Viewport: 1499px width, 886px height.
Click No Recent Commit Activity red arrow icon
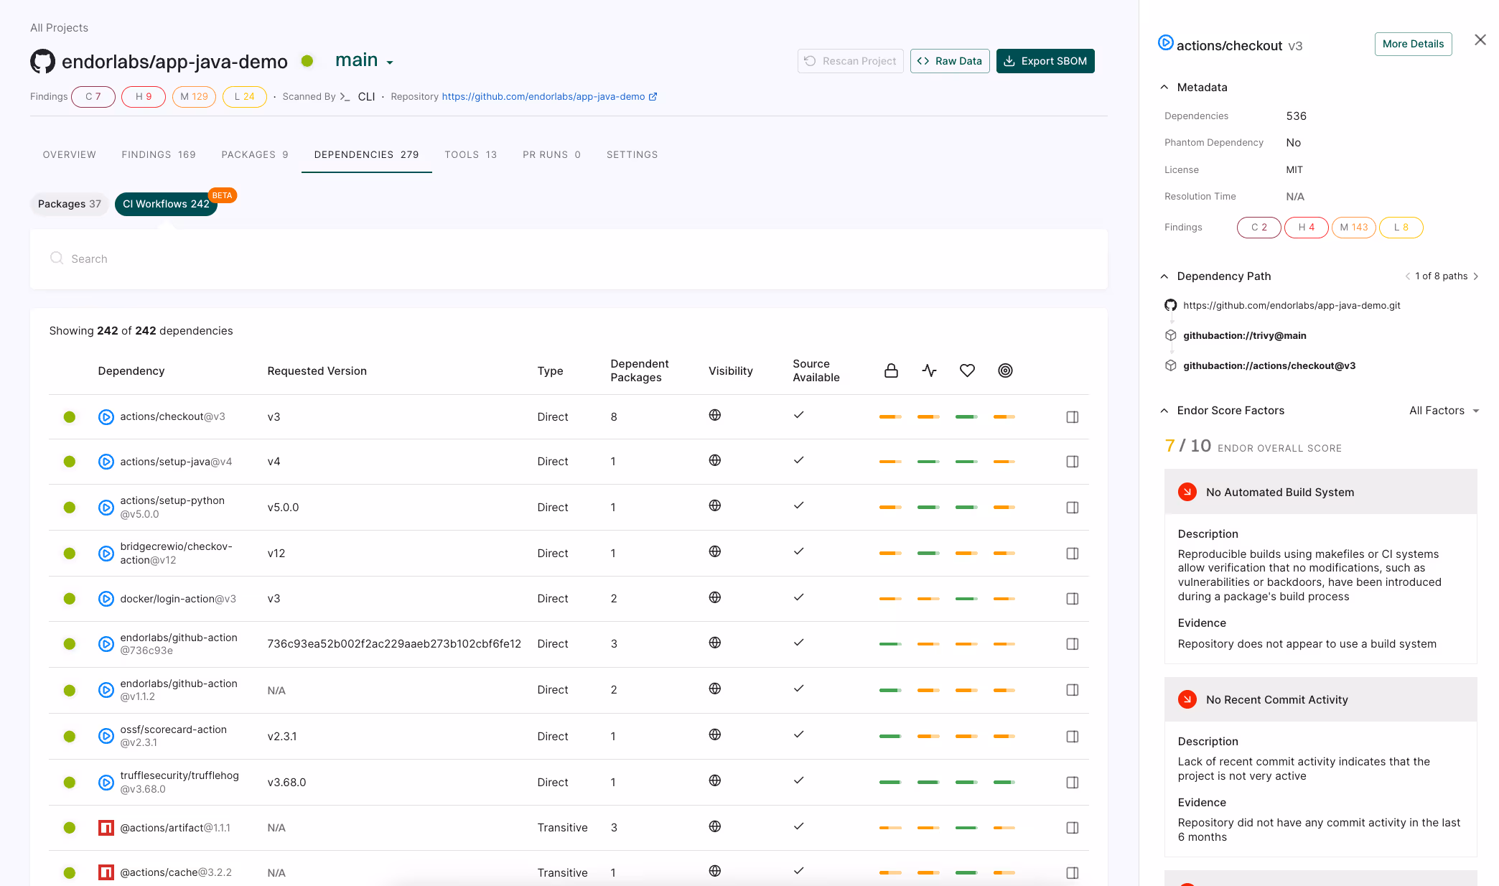[x=1187, y=699]
